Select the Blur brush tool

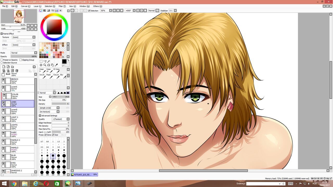(62, 76)
